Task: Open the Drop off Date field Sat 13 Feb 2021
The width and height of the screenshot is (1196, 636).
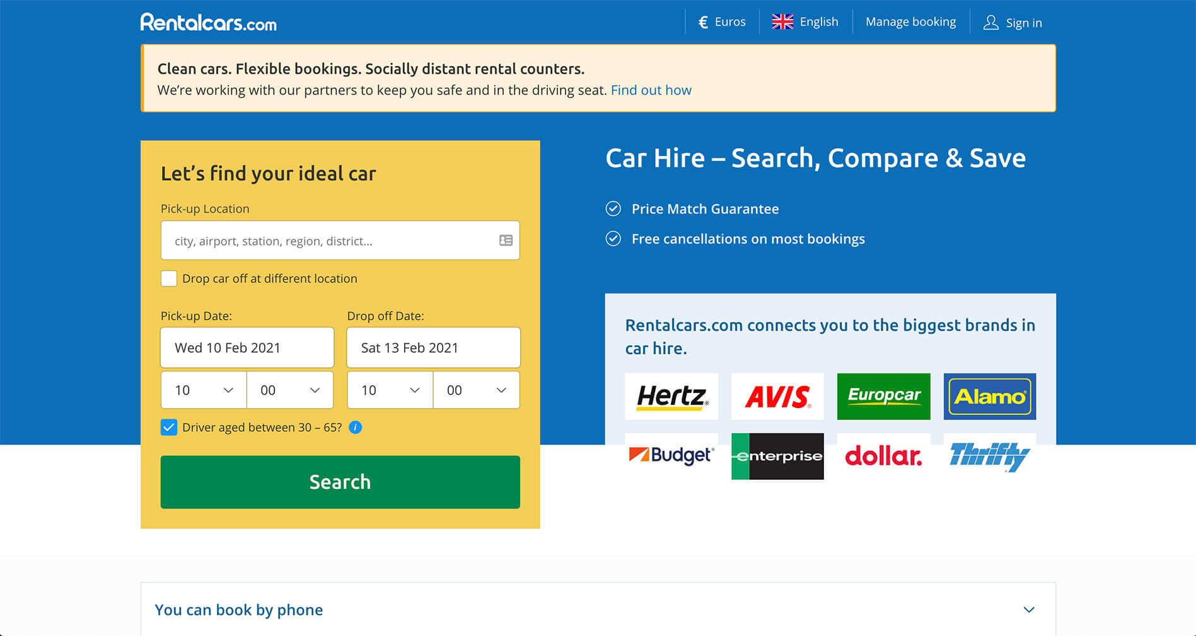Action: click(x=434, y=348)
